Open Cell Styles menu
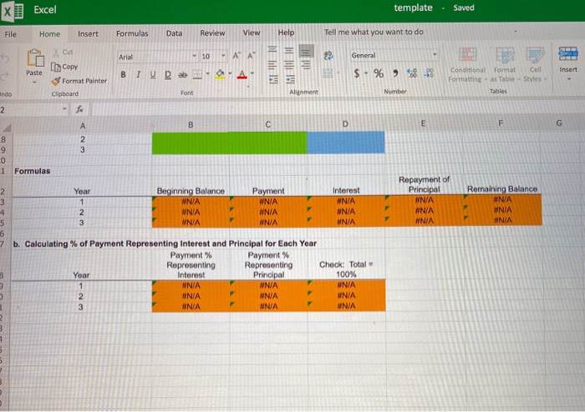 point(535,64)
